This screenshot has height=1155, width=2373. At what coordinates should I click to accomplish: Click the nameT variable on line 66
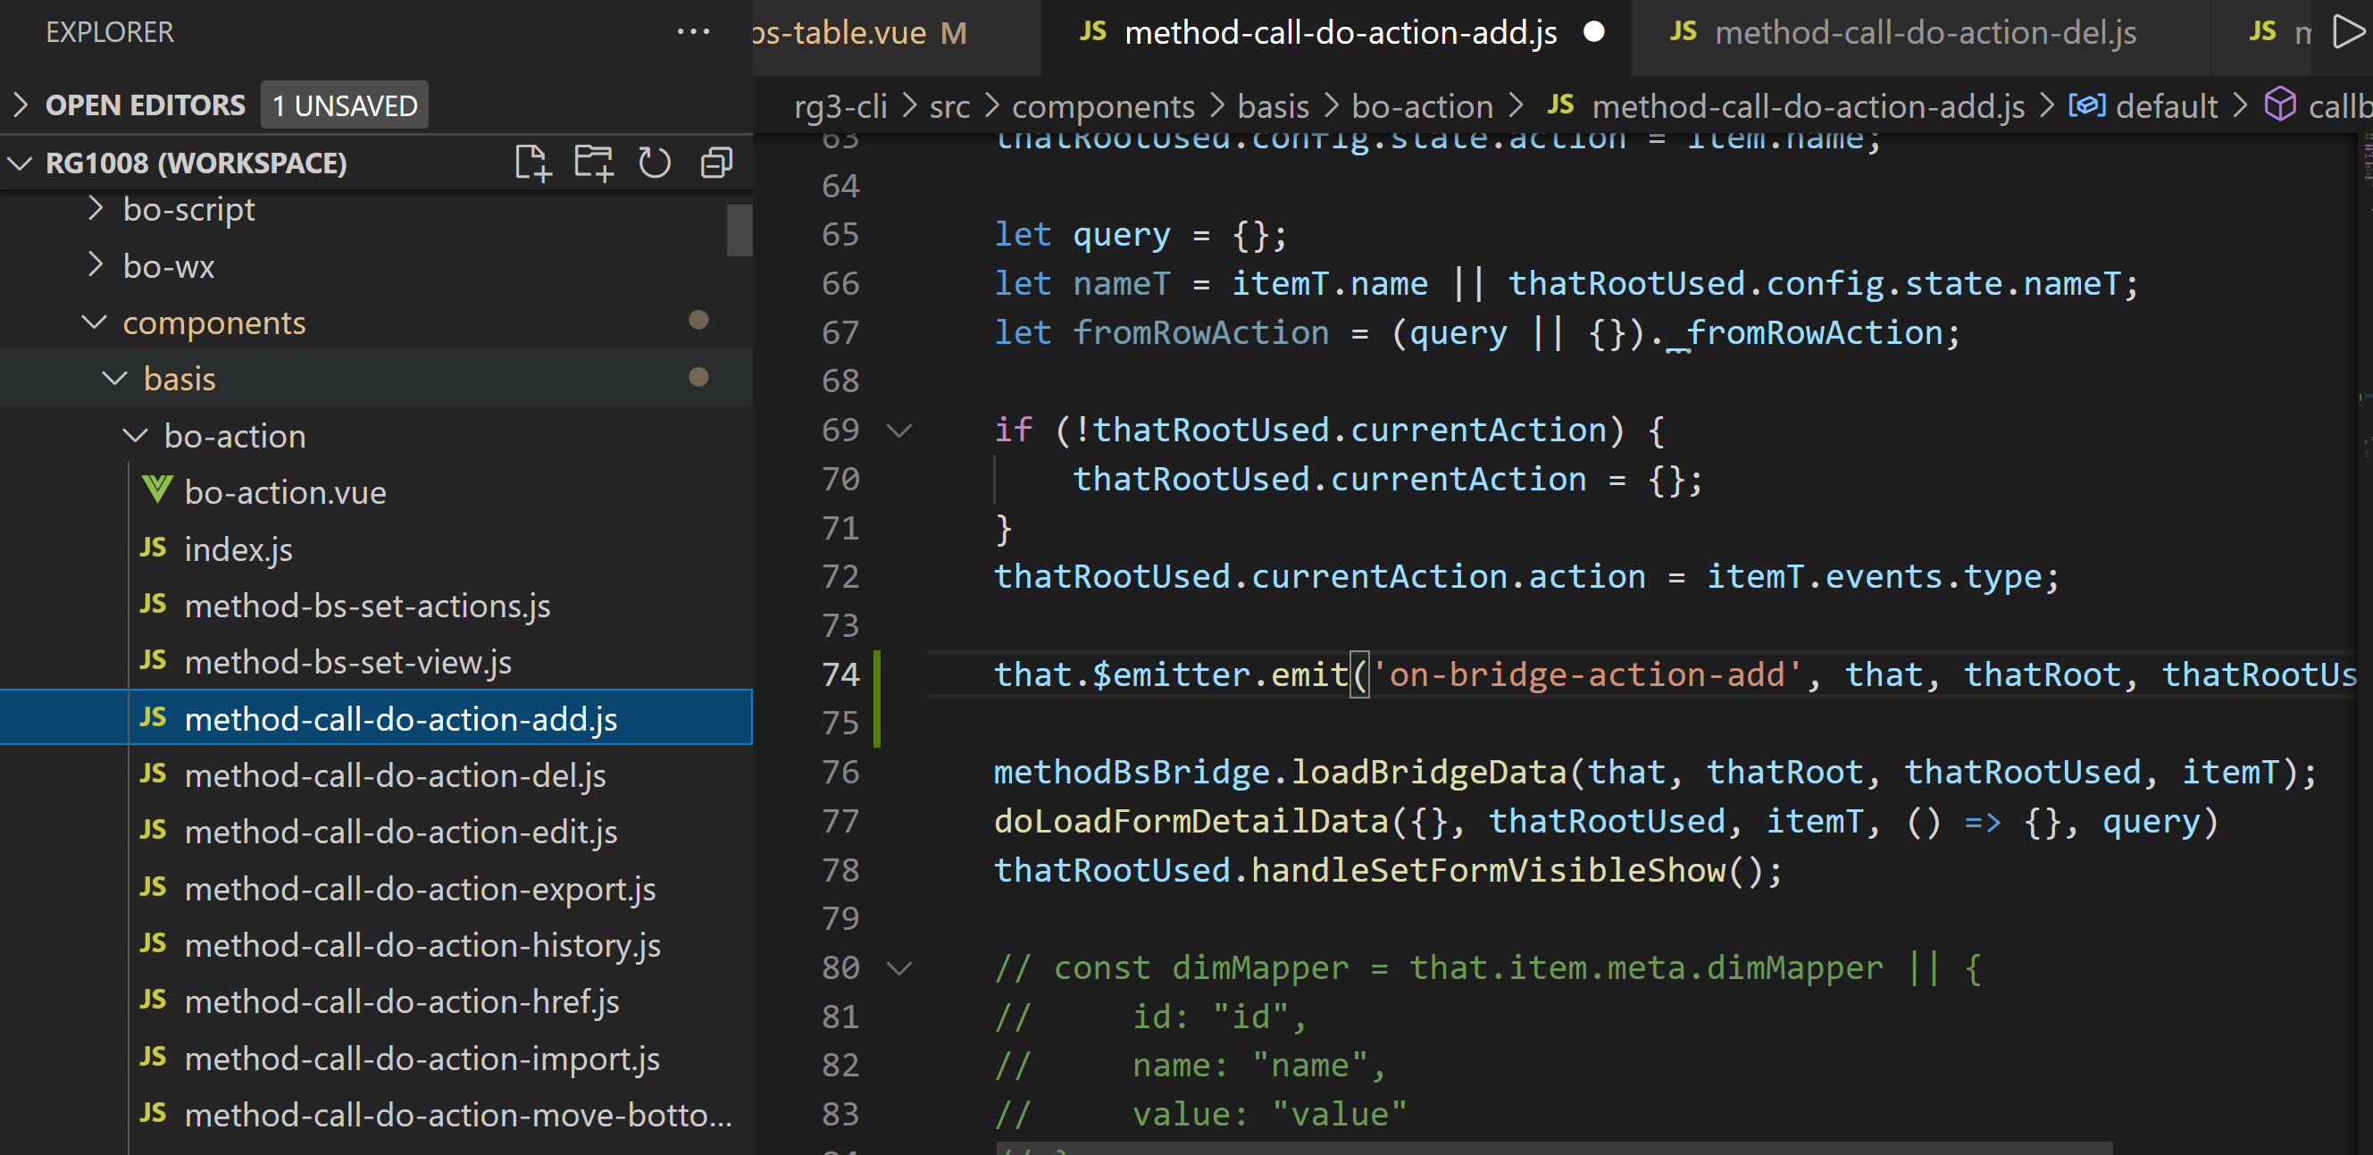[1121, 284]
